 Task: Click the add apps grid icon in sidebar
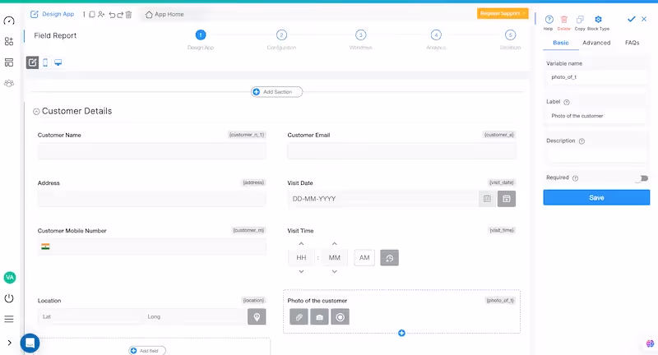pos(9,41)
